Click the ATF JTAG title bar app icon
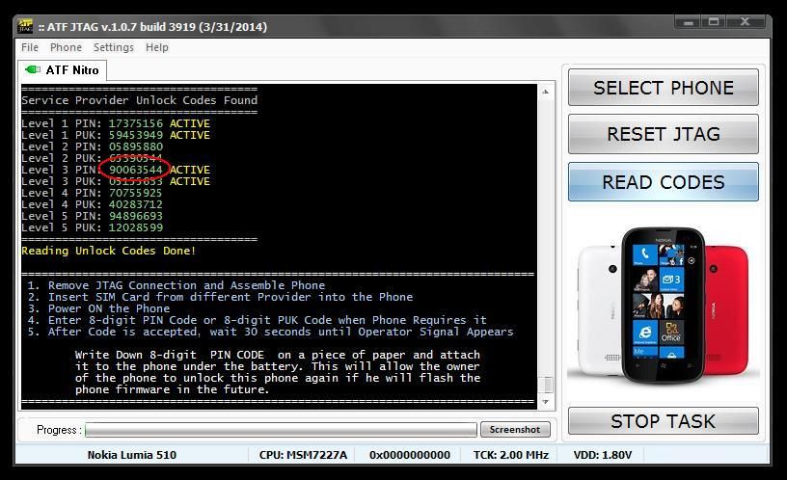787x480 pixels. (x=25, y=26)
